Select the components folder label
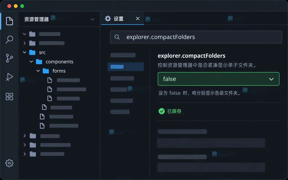 coord(60,62)
